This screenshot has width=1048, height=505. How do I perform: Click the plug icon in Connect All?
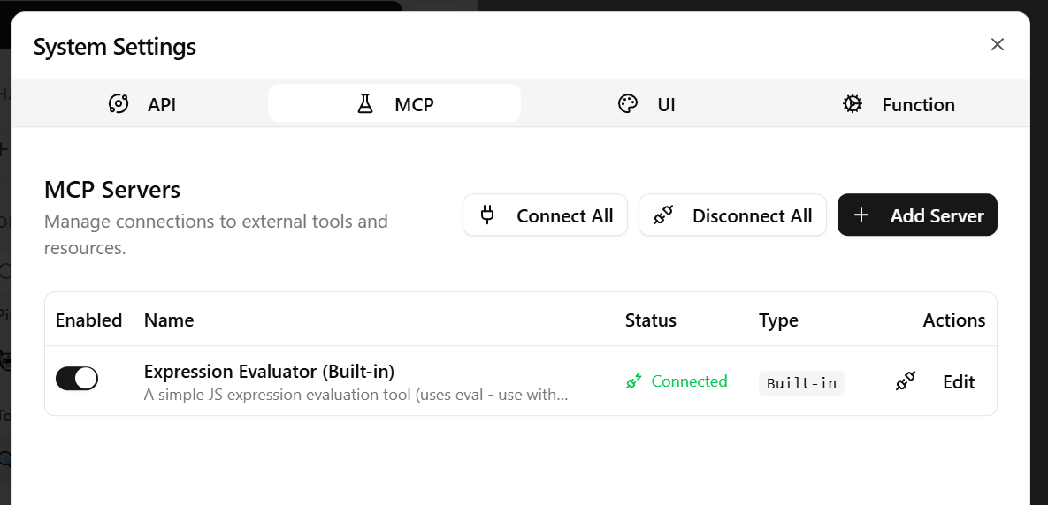487,215
